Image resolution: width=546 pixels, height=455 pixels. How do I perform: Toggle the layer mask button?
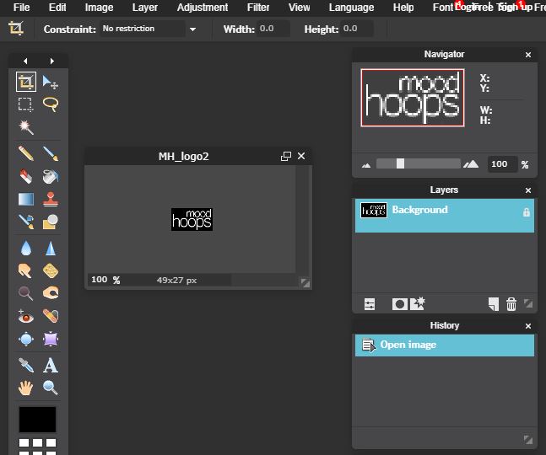point(400,304)
